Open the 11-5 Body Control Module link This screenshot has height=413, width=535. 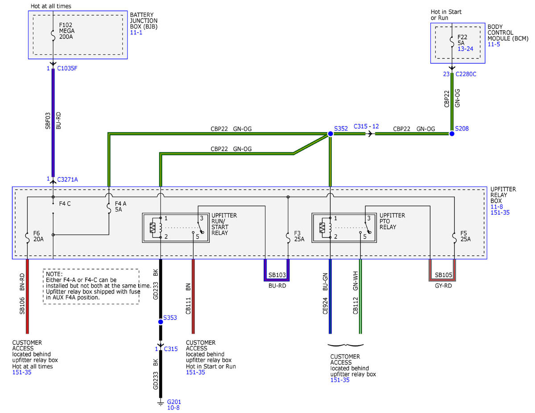pyautogui.click(x=494, y=45)
